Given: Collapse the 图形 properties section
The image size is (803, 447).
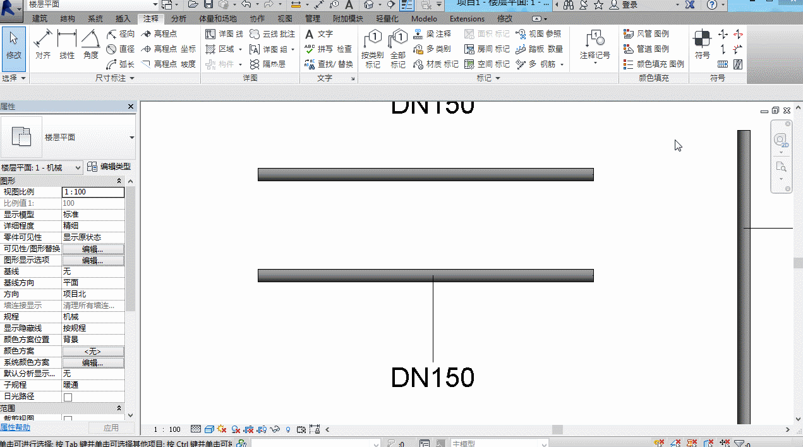Looking at the screenshot, I should [x=119, y=181].
